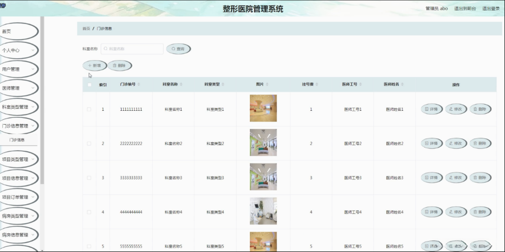This screenshot has height=252, width=505.
Task: Focus the 科室名称 search input field
Action: coord(132,49)
